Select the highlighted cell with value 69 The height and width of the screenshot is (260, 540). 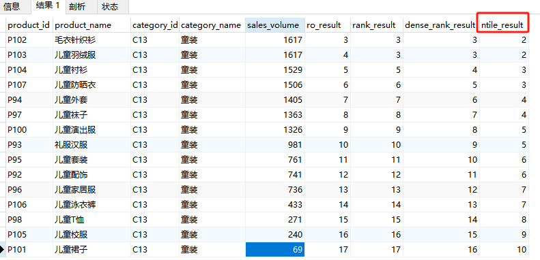point(275,249)
